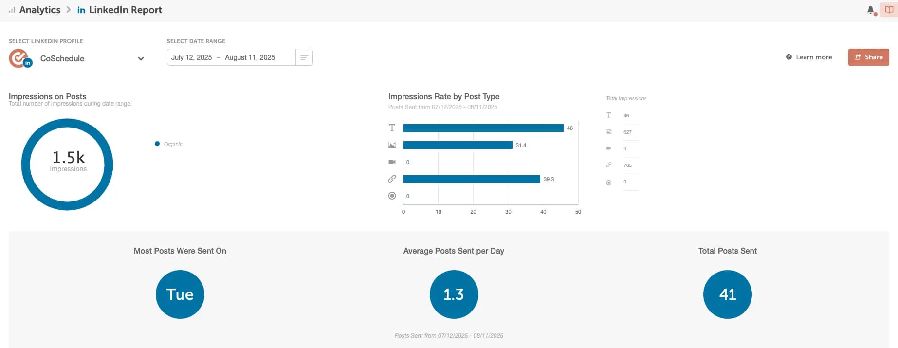Click the text post bar showing 46
898x348 pixels.
[483, 128]
